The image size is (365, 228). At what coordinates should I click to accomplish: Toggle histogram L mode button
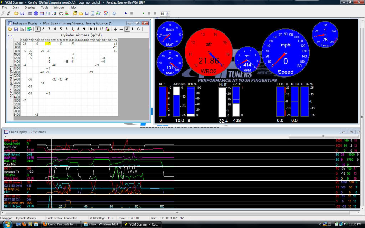pos(133,29)
